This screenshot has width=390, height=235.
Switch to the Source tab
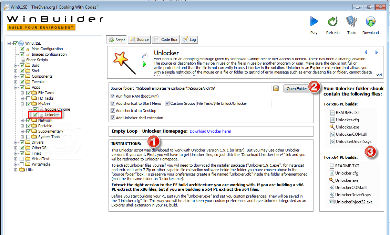(139, 40)
